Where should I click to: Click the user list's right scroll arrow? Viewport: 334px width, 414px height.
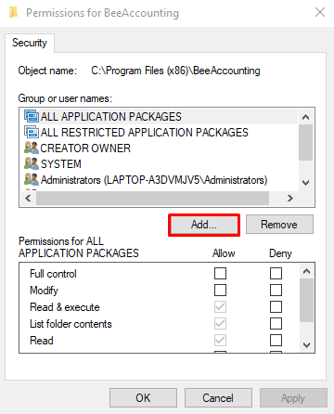[289, 198]
